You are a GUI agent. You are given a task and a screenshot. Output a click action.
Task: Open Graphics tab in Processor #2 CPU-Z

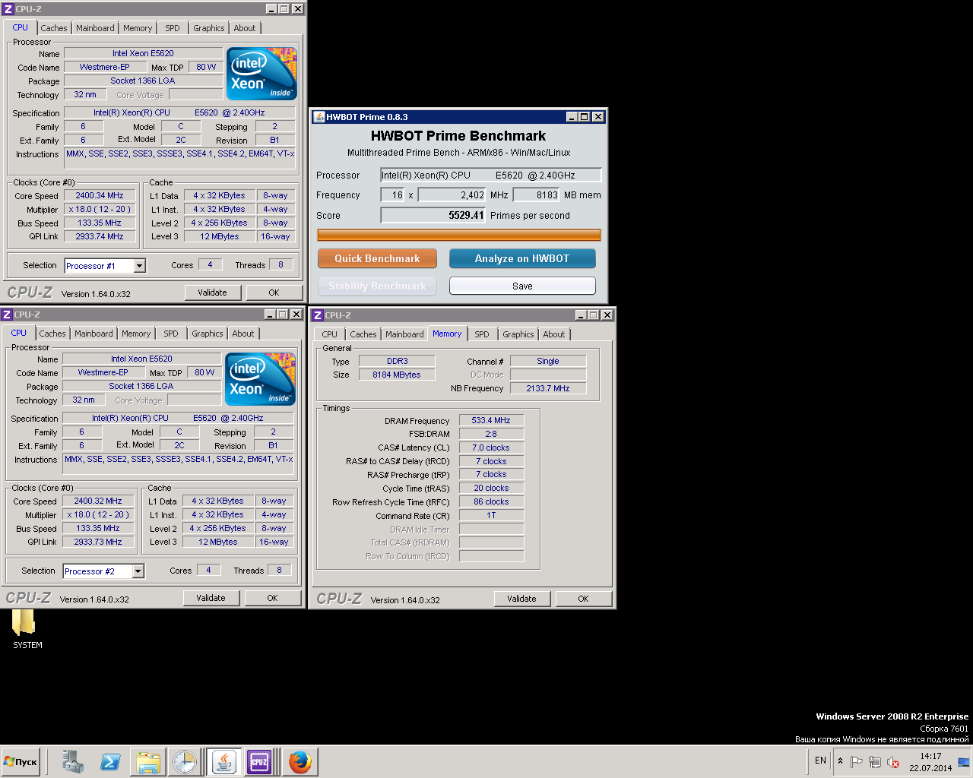(x=208, y=334)
